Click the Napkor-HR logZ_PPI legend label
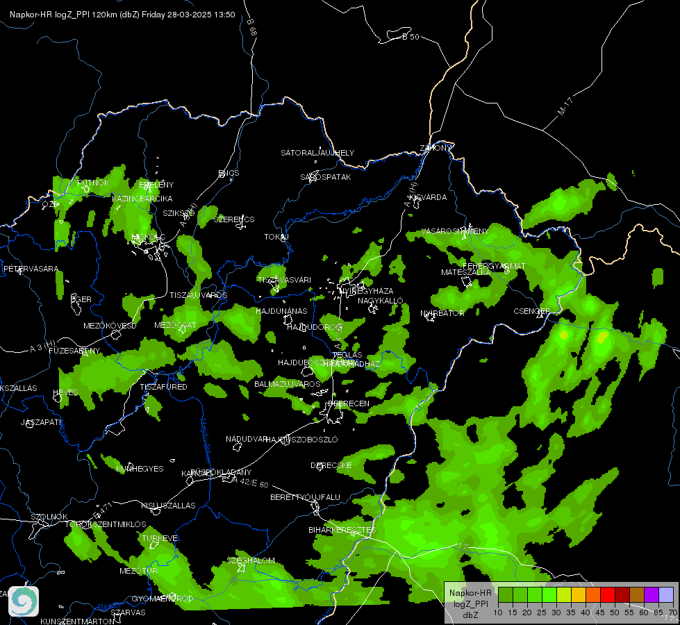The height and width of the screenshot is (625, 680). pos(470,603)
